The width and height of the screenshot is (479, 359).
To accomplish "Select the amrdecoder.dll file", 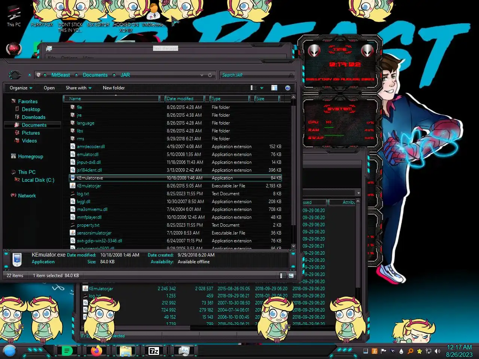I will pos(176,147).
